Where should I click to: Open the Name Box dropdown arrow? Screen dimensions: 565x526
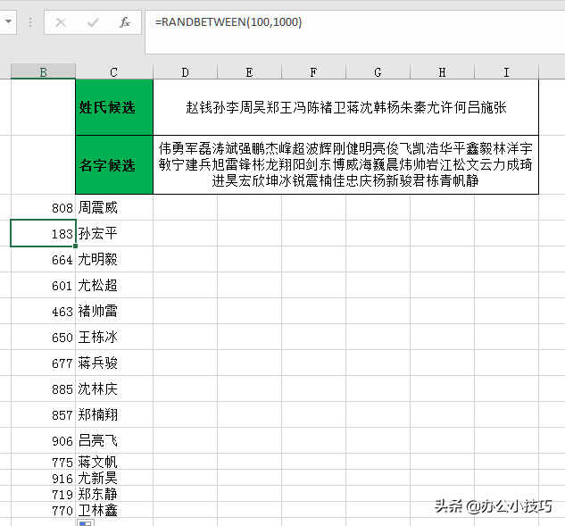[8, 21]
